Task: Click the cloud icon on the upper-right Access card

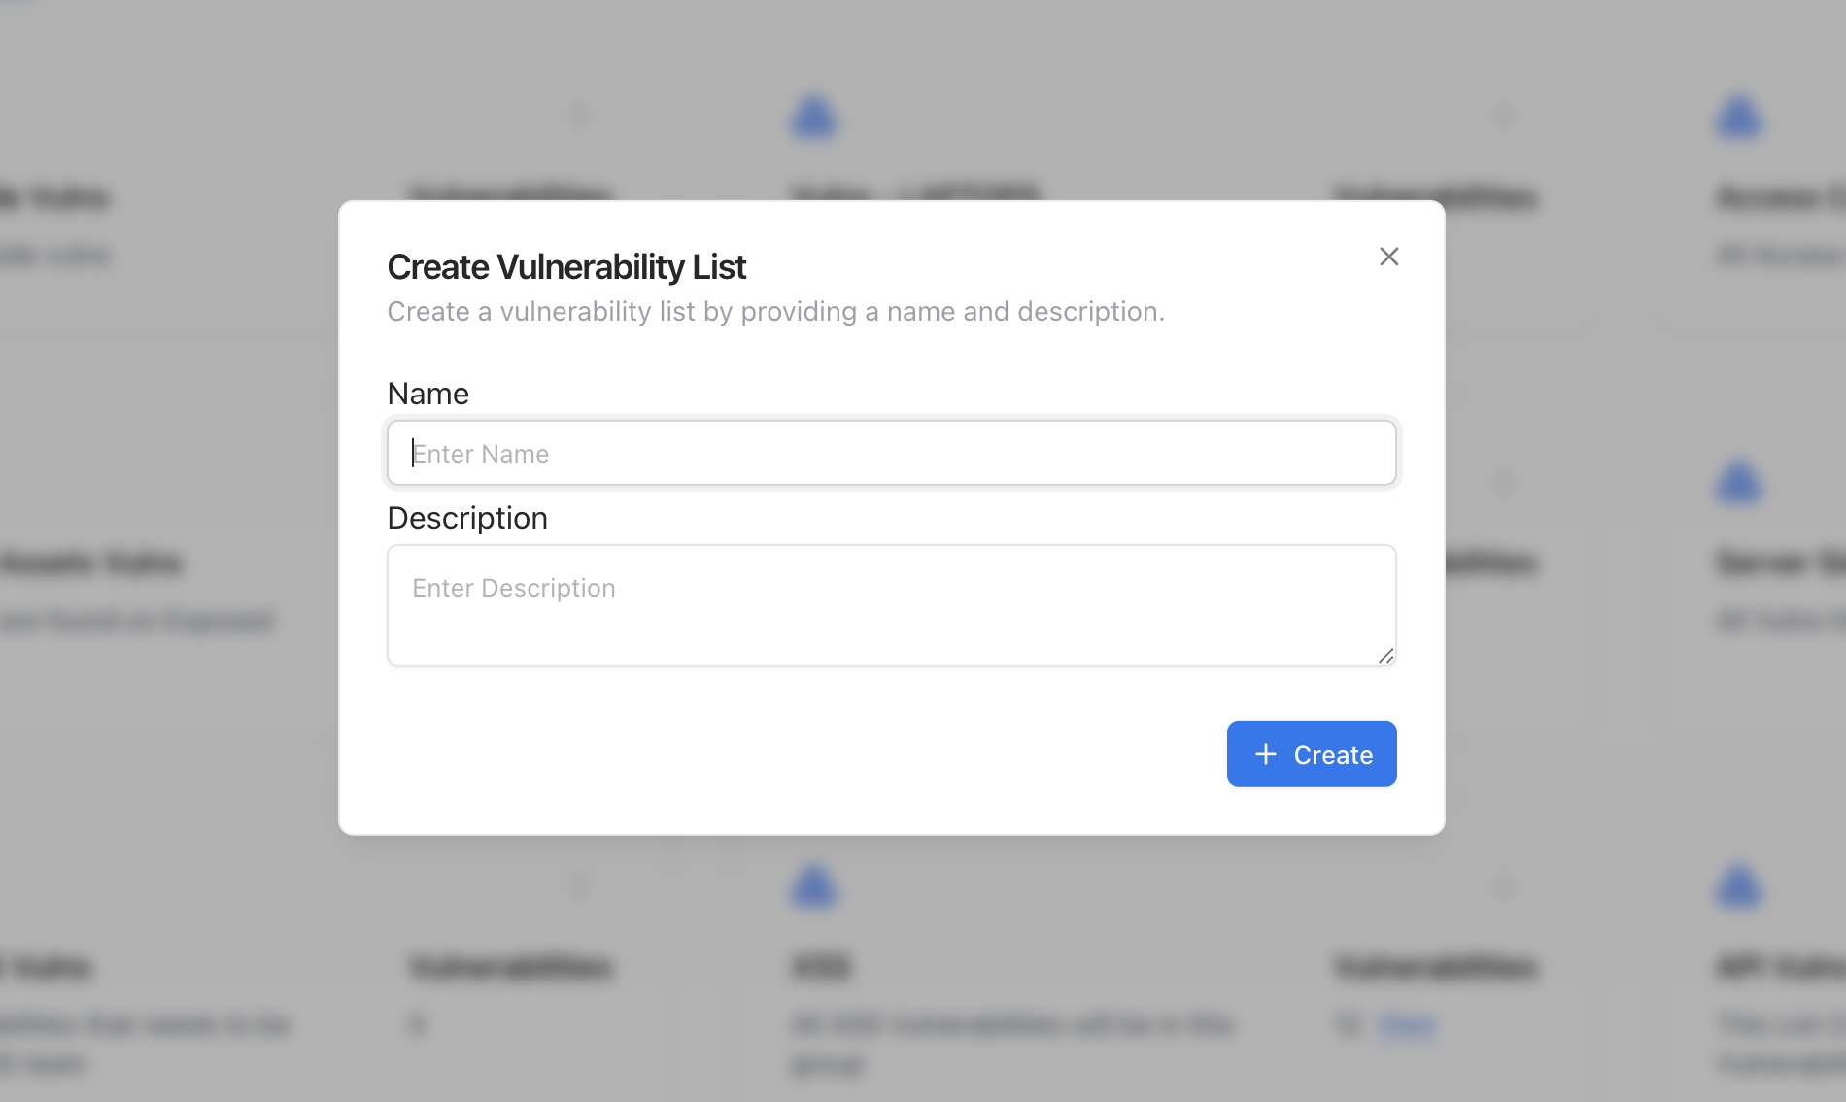Action: [x=1739, y=115]
